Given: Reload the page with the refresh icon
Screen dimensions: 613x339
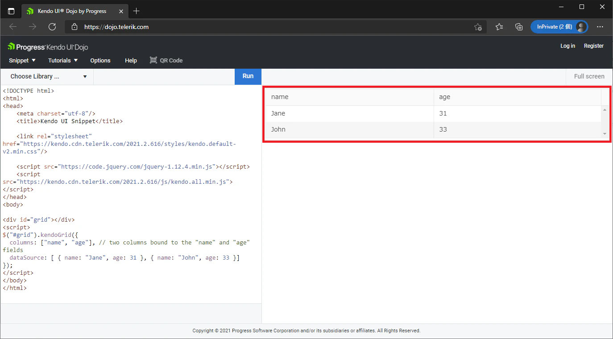Looking at the screenshot, I should coord(52,27).
